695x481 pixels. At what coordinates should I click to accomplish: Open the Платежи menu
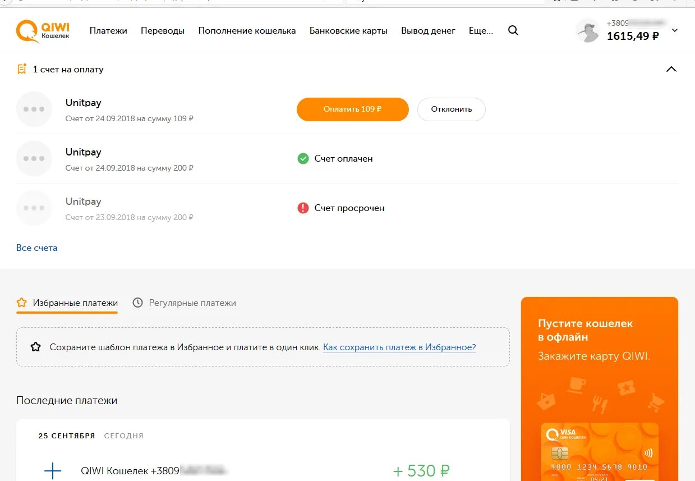click(108, 31)
